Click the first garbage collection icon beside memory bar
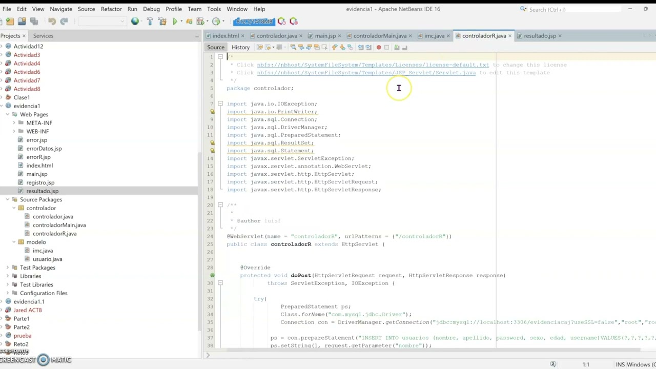Viewport: 656px width, 369px height. pos(281,22)
